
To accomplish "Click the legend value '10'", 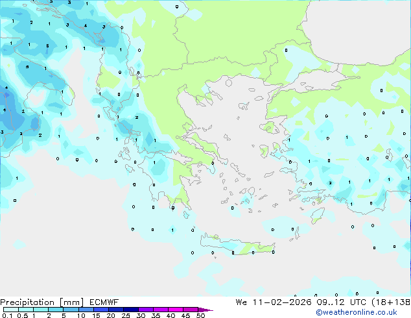I will 81,315.
